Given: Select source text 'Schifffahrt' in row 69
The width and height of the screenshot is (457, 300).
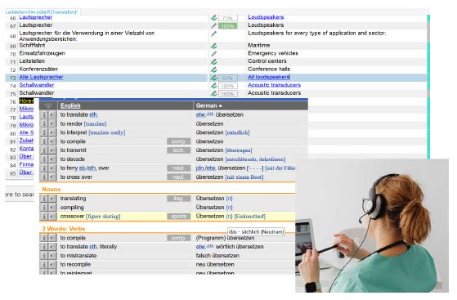Looking at the screenshot, I should (x=32, y=46).
